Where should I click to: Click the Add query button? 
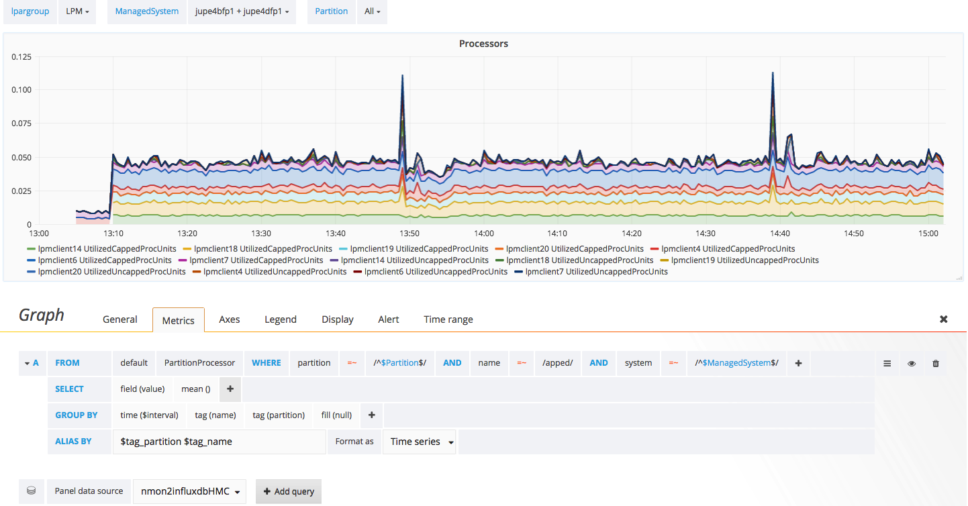point(288,491)
